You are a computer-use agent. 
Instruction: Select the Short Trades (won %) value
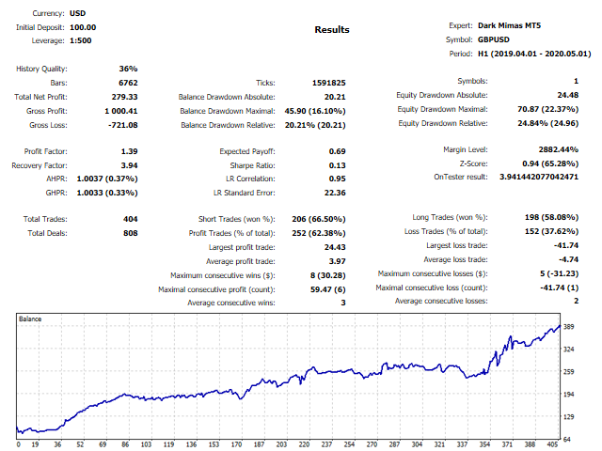317,219
